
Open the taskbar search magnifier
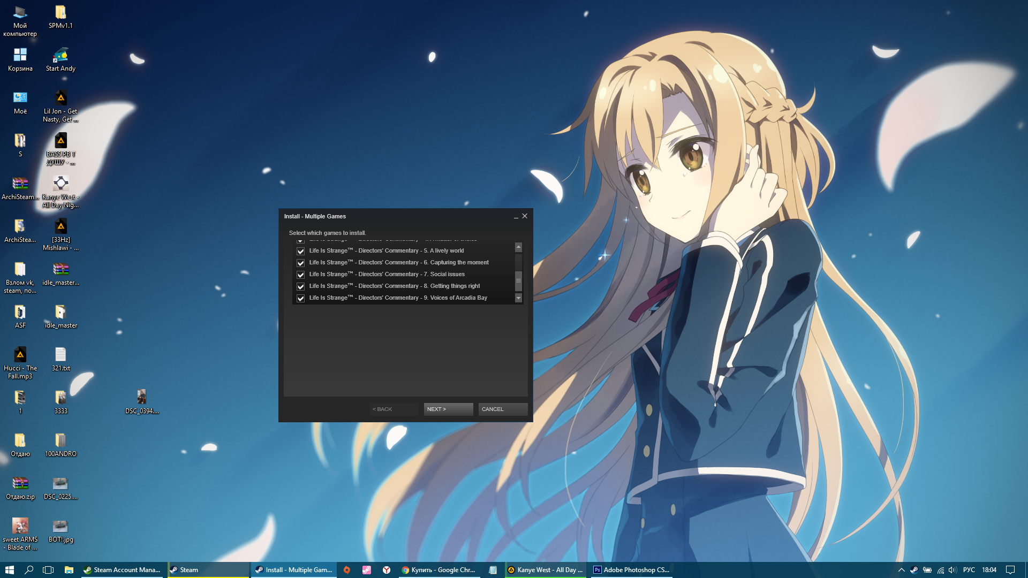[x=29, y=570]
